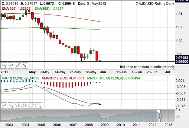Click the MACD crosses-up arrow icon
189x128 pixels.
4,106
